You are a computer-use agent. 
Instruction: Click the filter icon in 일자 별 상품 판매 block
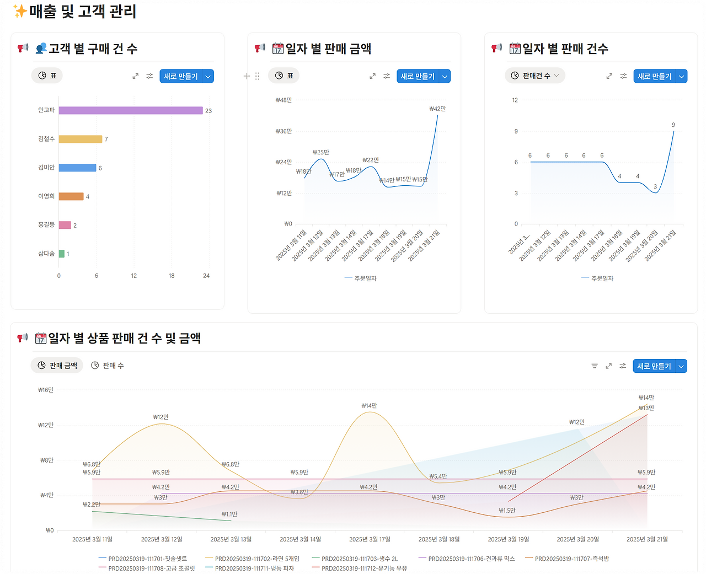click(x=594, y=366)
